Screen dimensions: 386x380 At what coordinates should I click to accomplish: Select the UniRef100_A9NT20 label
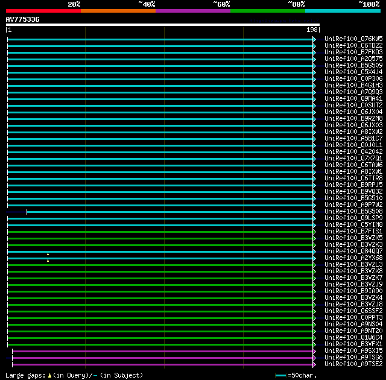(x=353, y=331)
